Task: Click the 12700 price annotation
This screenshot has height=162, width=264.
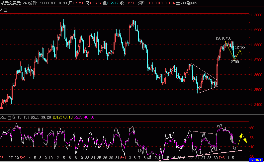Action: click(234, 62)
